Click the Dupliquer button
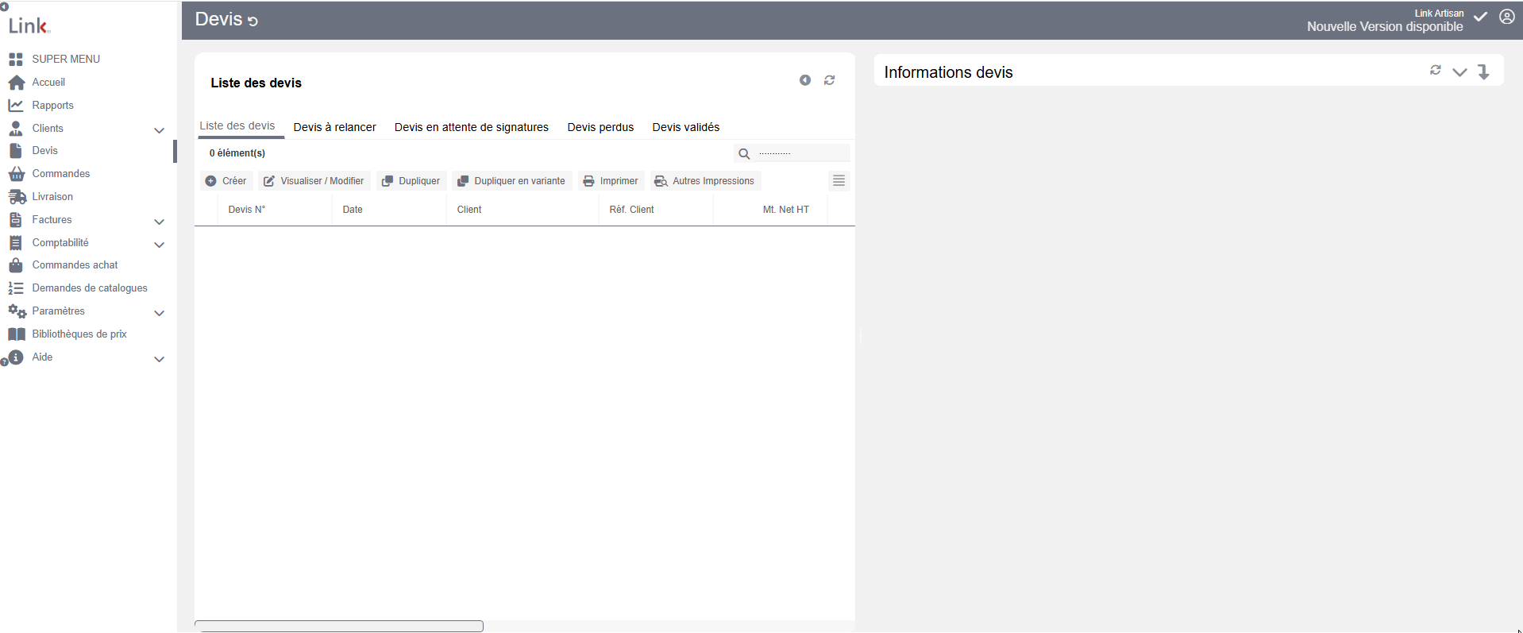Image resolution: width=1523 pixels, height=633 pixels. pyautogui.click(x=411, y=181)
